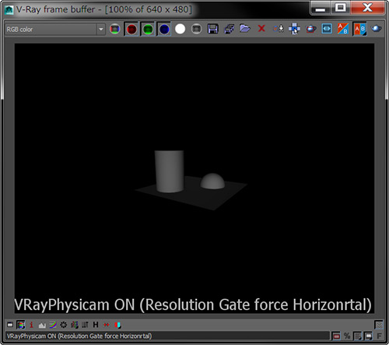The image size is (389, 345).
Task: Switch to RGB channels display
Action: [x=115, y=29]
